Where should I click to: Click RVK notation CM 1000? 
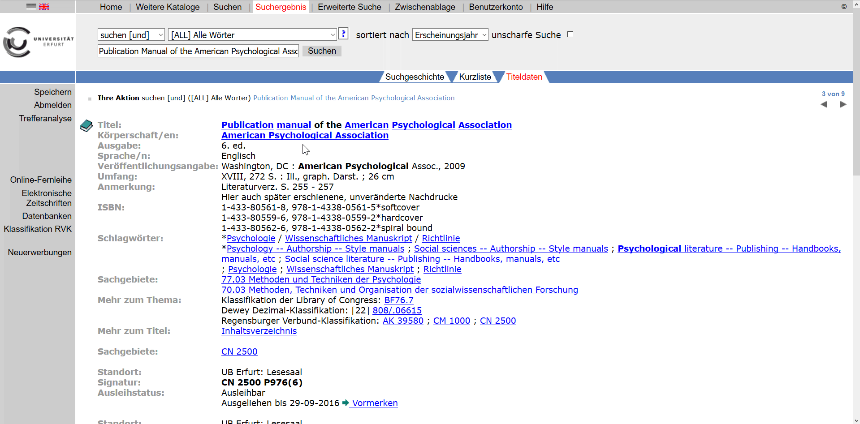[x=452, y=321]
